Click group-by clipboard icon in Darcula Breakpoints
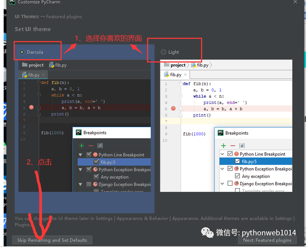Screen dimensions: 306x247 point(100,145)
